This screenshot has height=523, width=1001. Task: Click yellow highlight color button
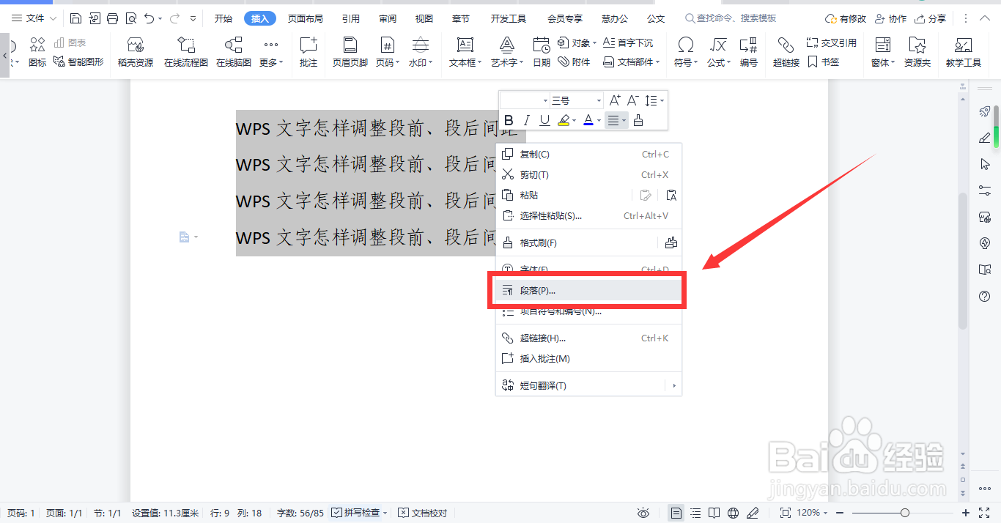[x=563, y=120]
